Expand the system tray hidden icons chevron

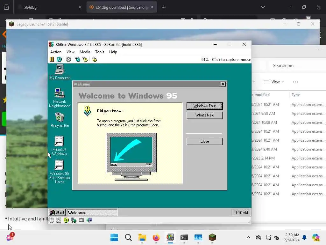pyautogui.click(x=248, y=237)
